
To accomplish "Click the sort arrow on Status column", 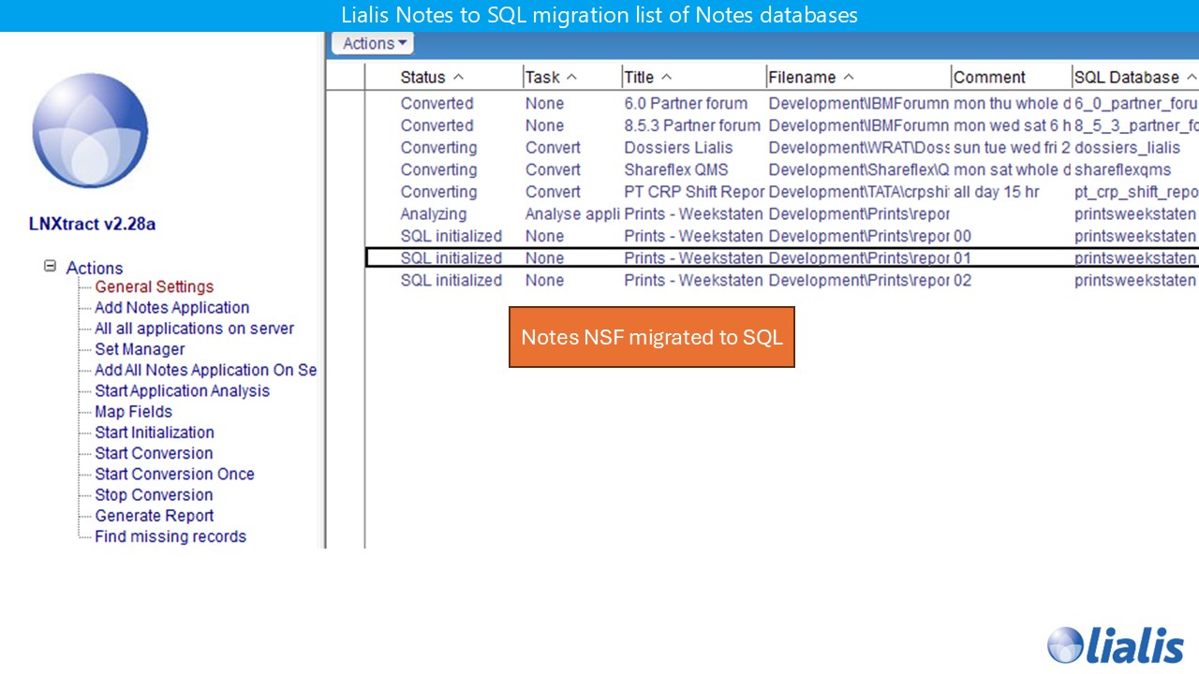I will click(x=457, y=77).
